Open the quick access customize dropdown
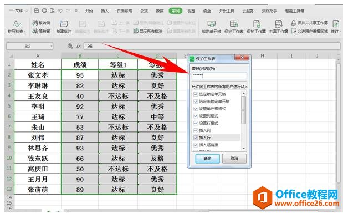 click(x=76, y=11)
